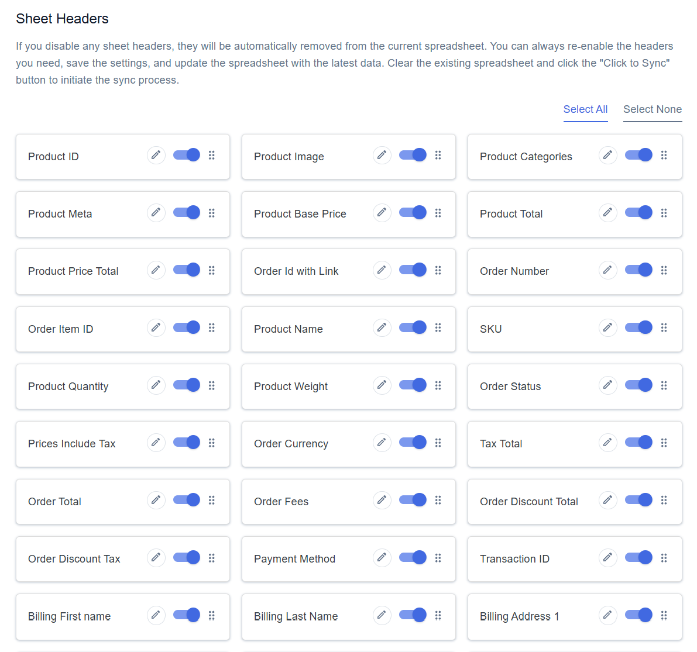
Task: Edit the Payment Method header label
Action: [x=382, y=557]
